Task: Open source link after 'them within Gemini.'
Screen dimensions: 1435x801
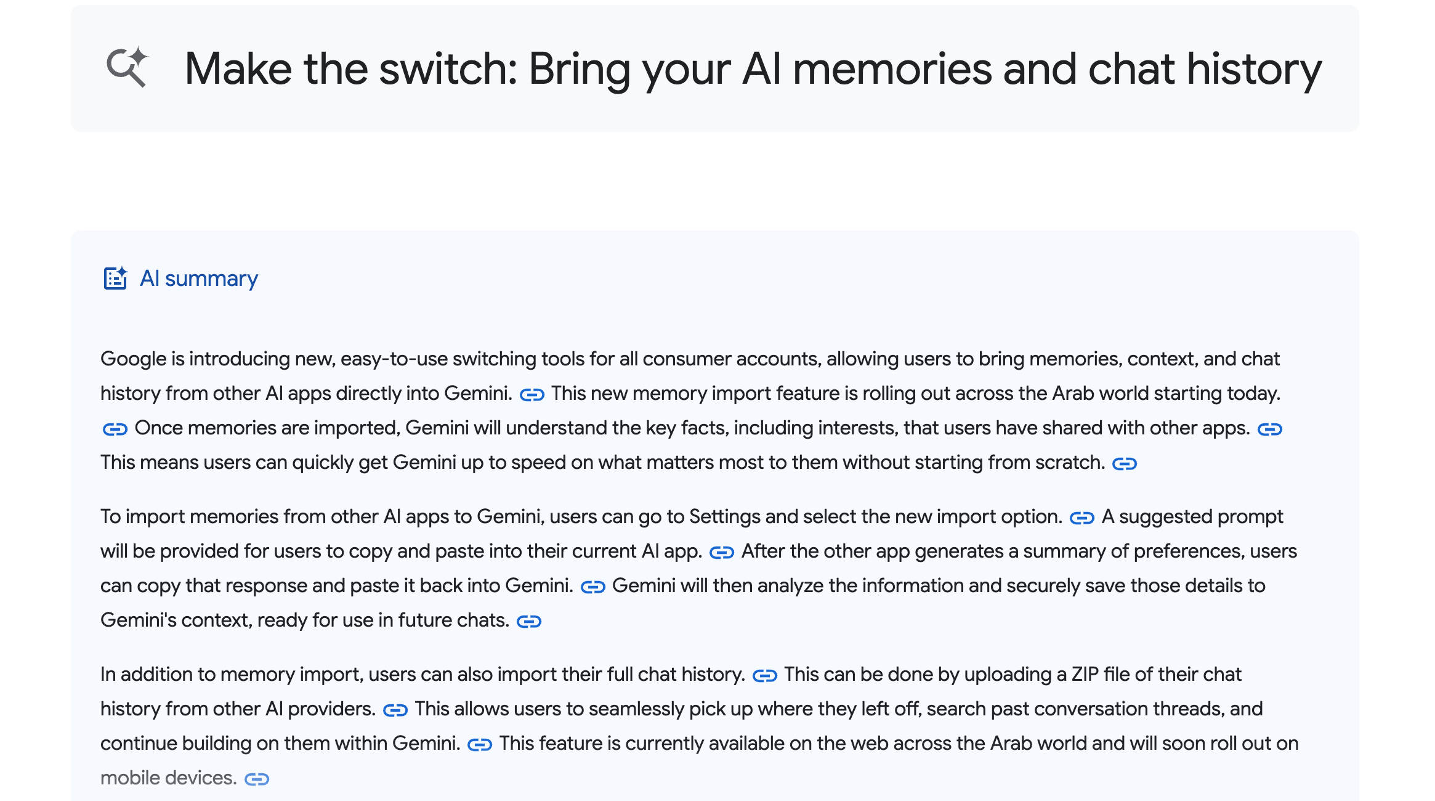Action: (480, 744)
